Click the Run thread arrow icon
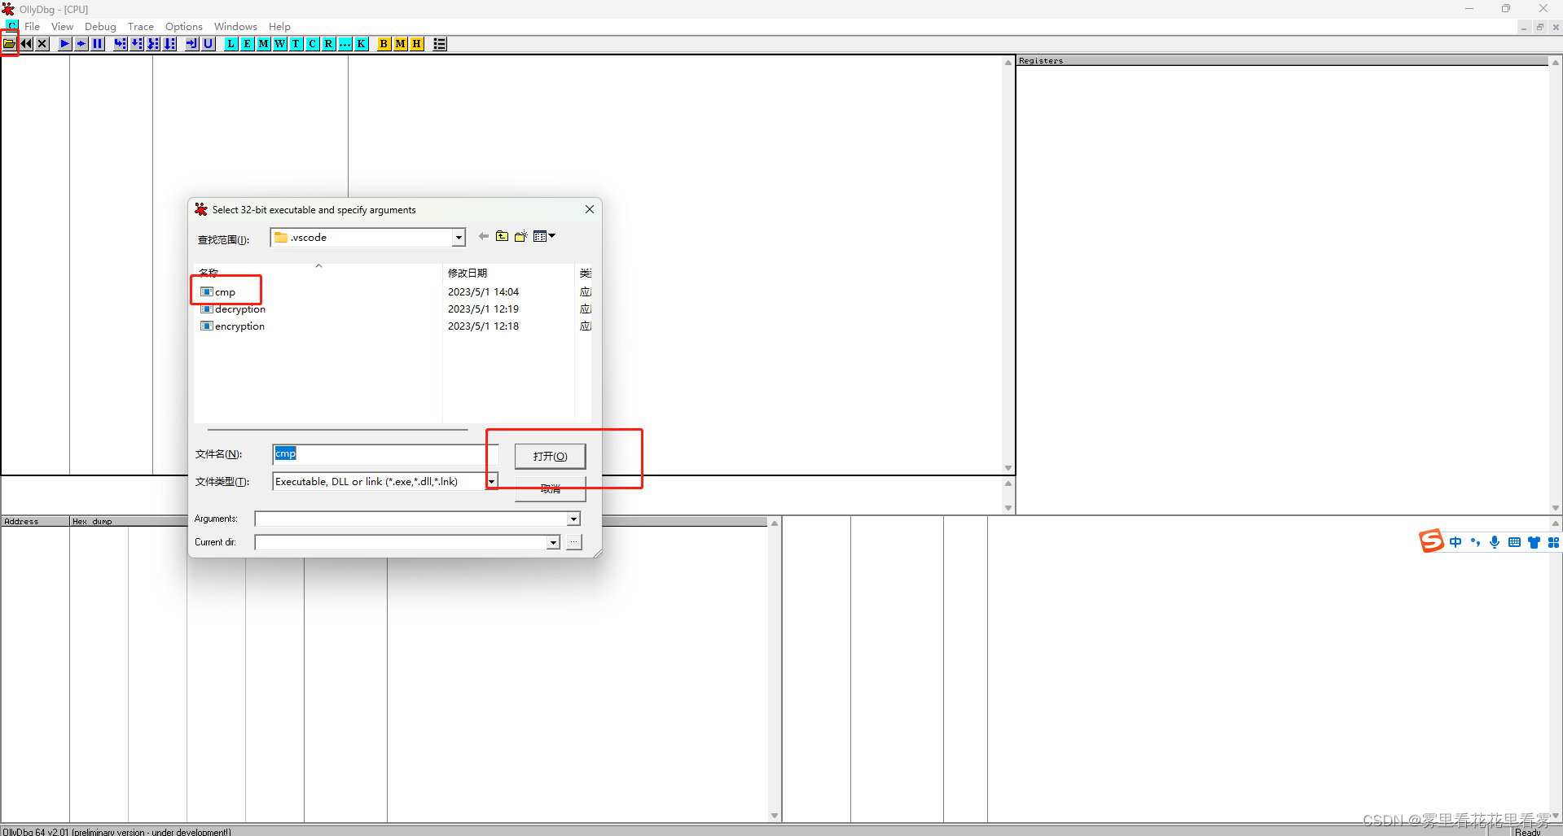 [81, 44]
